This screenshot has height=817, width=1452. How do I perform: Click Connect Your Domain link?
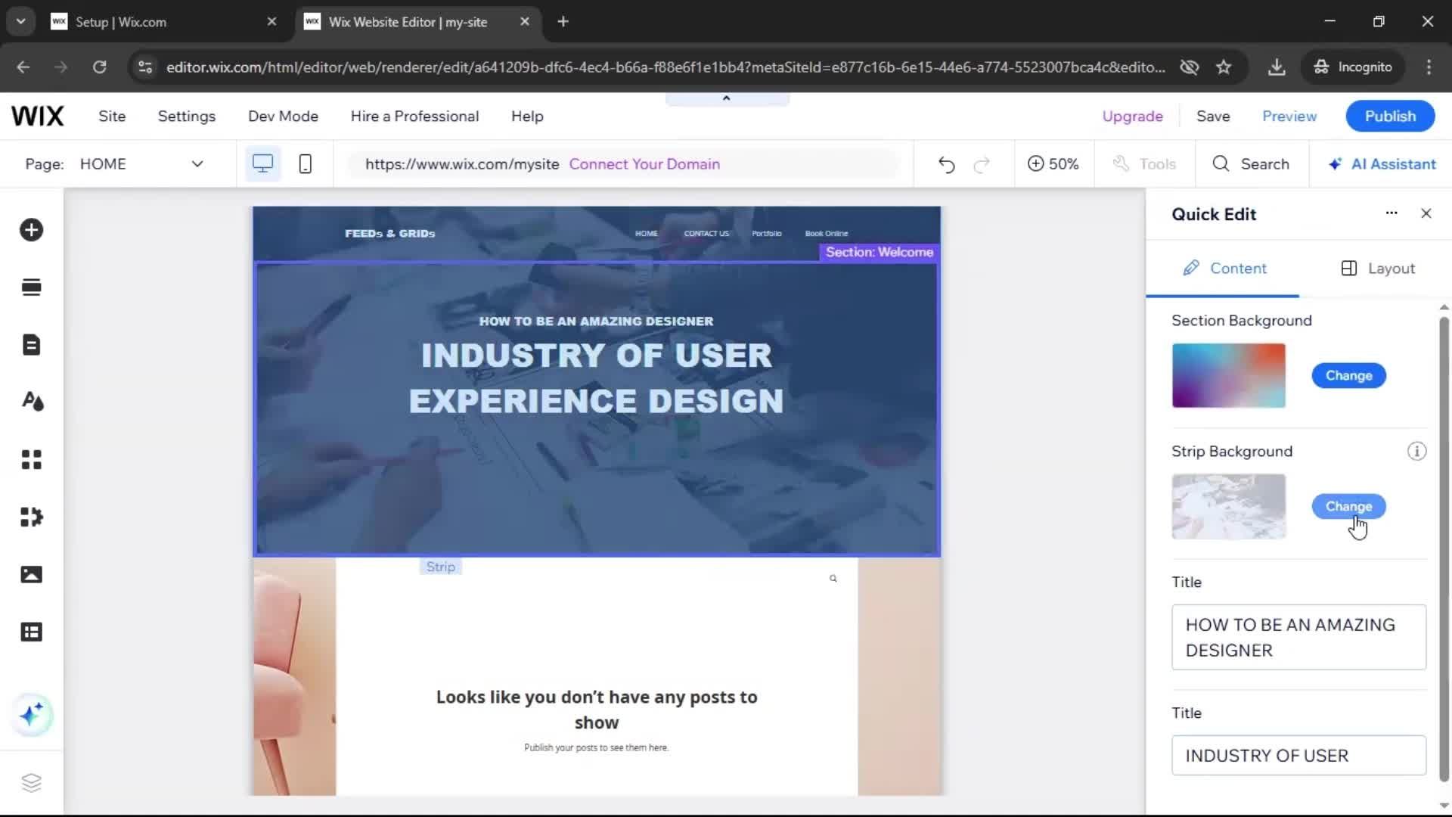click(644, 164)
